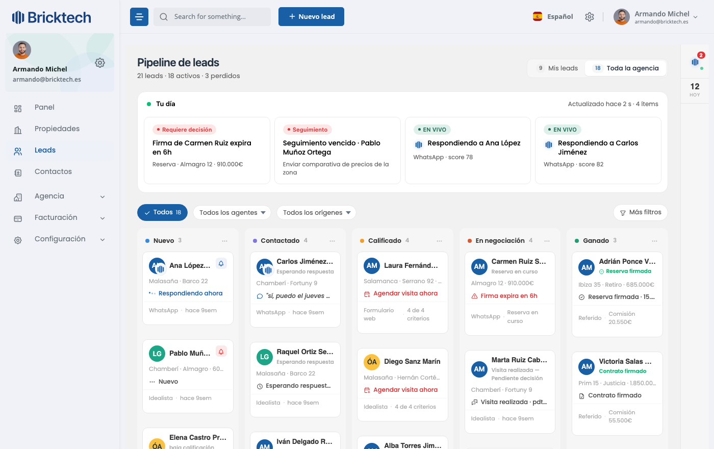The width and height of the screenshot is (714, 449).
Task: Open Adrián Ponce V... lead card
Action: 618,294
